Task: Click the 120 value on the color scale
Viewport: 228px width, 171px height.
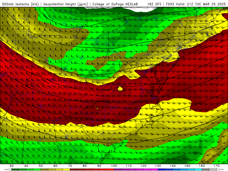Action: 143,166
